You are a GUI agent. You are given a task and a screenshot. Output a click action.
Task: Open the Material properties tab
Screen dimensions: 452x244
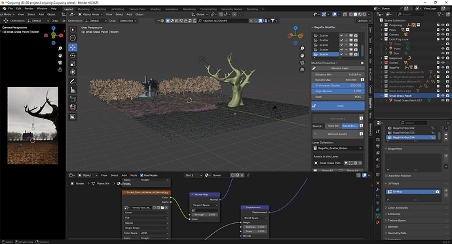pos(377,222)
